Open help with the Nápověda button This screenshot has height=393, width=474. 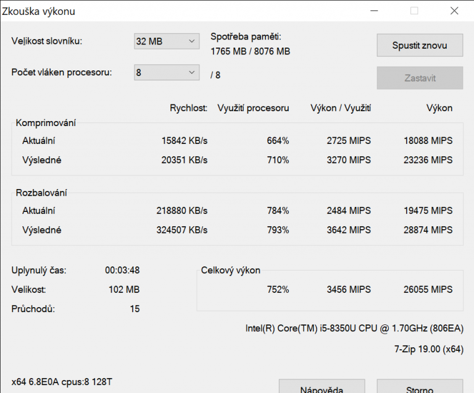point(322,387)
